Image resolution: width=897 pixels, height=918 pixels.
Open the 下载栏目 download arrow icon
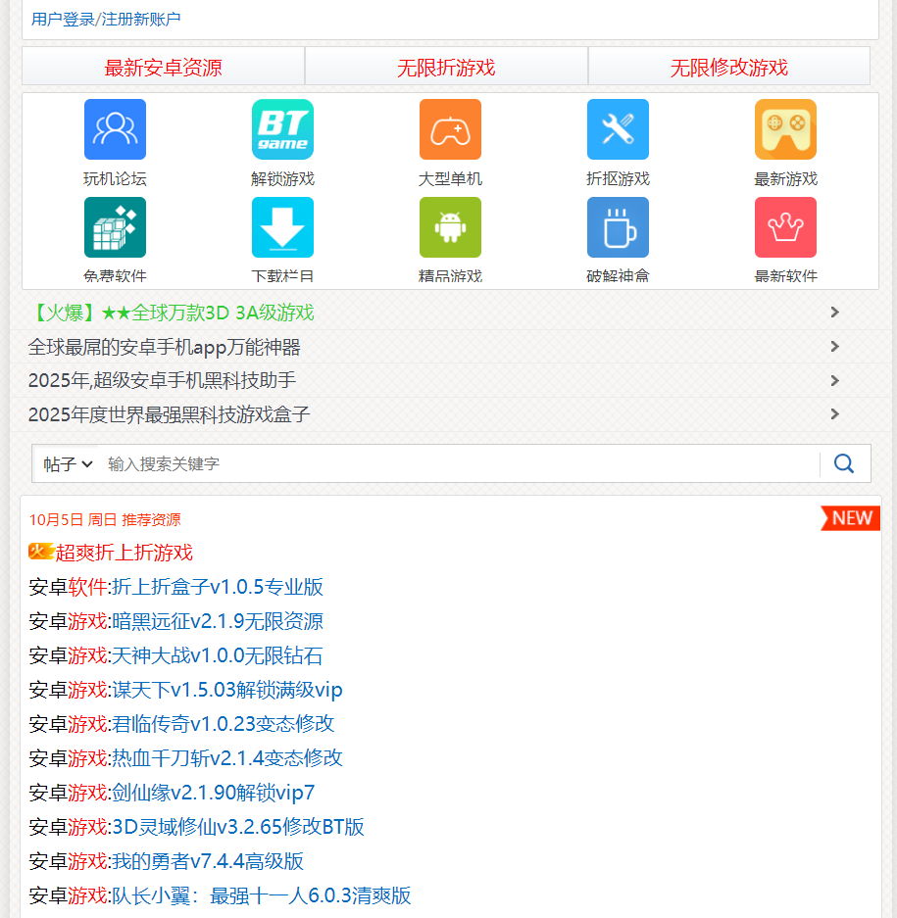point(282,226)
